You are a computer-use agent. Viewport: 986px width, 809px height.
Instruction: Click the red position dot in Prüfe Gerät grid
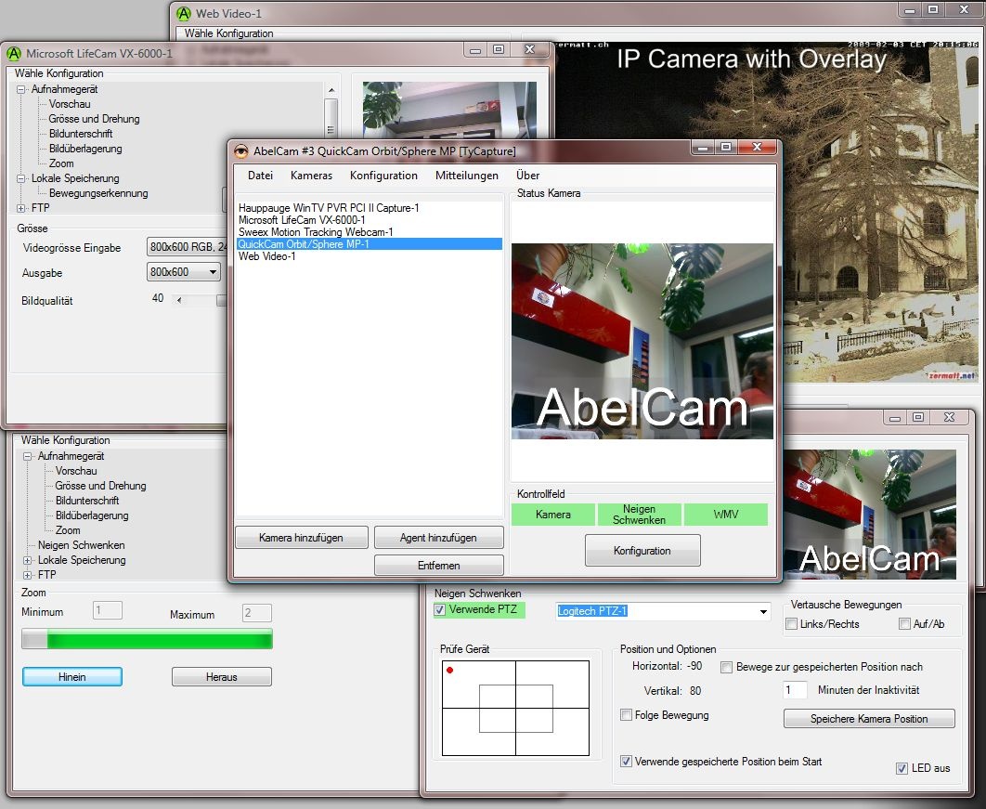[449, 670]
